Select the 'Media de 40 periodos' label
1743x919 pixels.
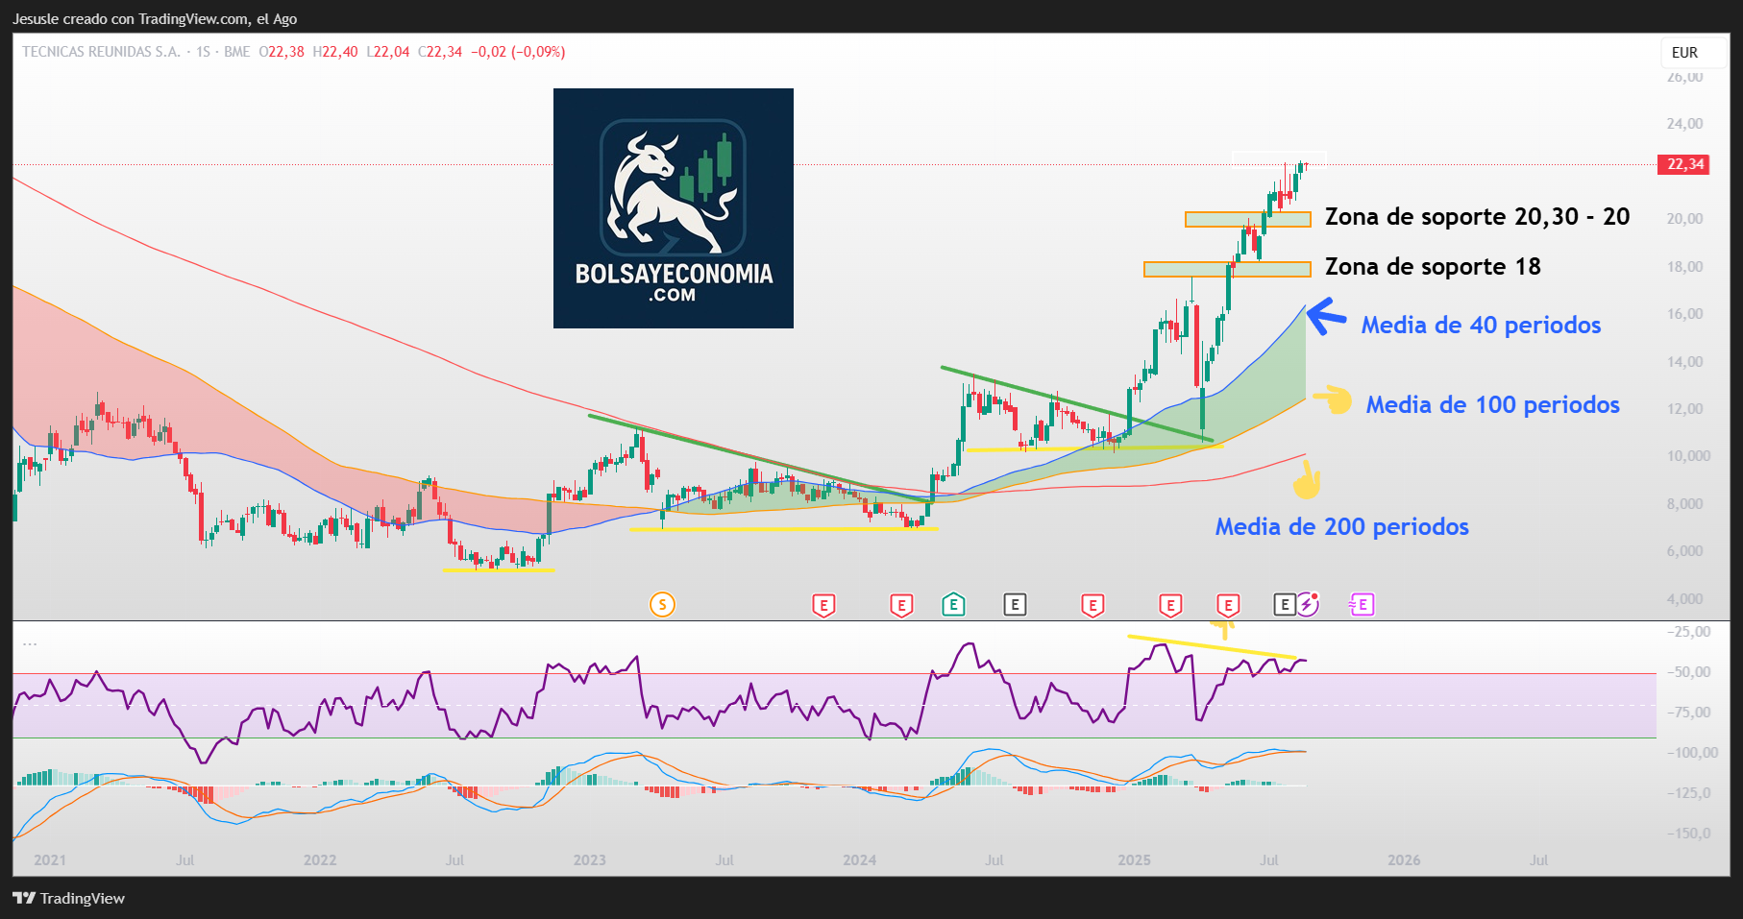click(1481, 326)
